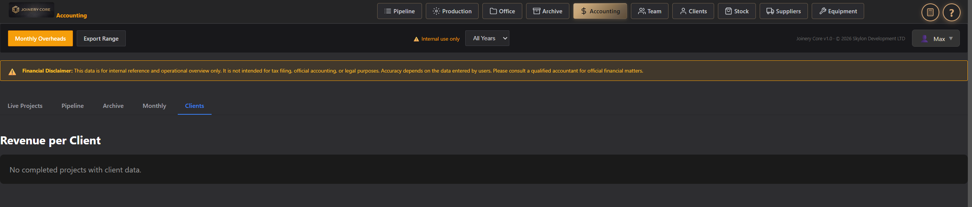Open Stock via its bag icon
This screenshot has width=972, height=207.
click(728, 11)
